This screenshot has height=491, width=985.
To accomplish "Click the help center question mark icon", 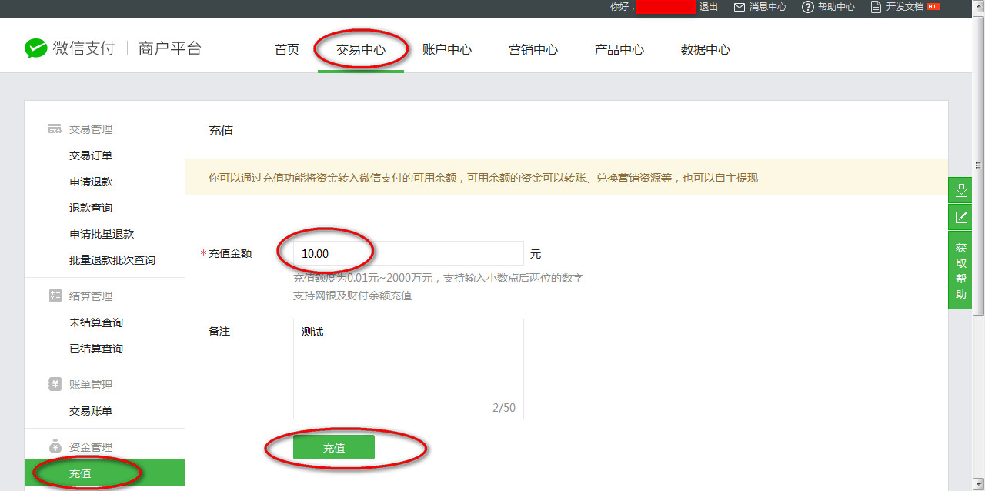I will pos(807,7).
